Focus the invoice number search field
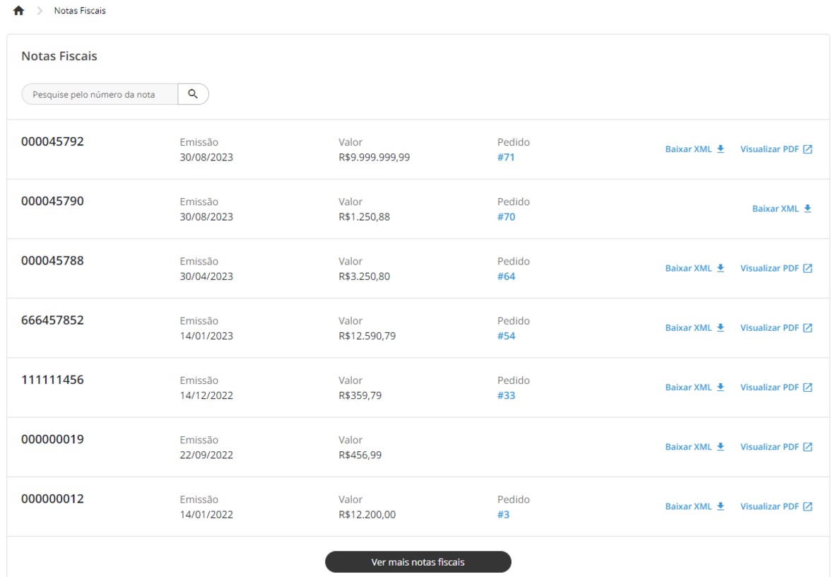The width and height of the screenshot is (831, 577). coord(100,94)
